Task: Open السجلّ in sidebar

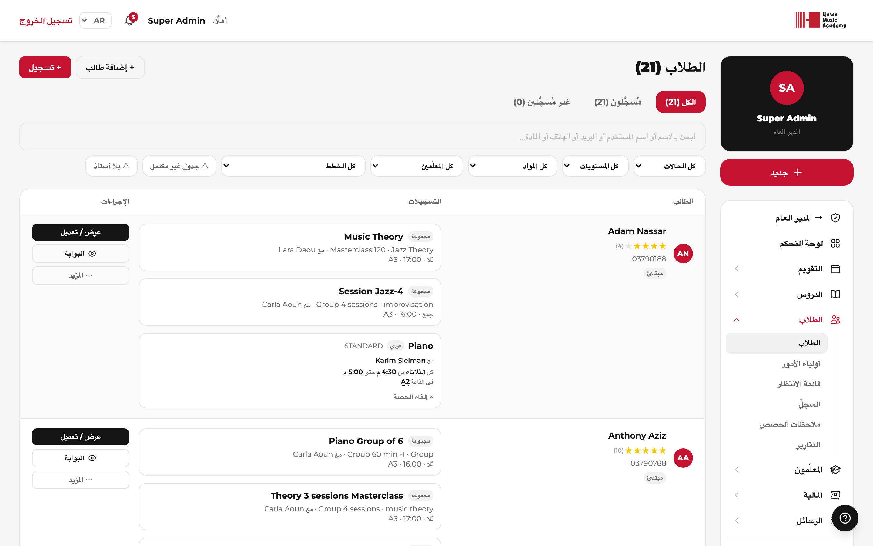Action: tap(809, 404)
